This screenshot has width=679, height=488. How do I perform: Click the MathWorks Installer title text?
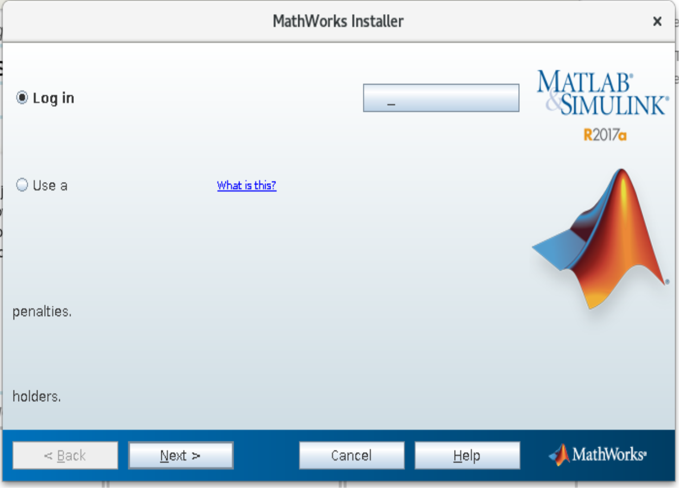pos(338,22)
